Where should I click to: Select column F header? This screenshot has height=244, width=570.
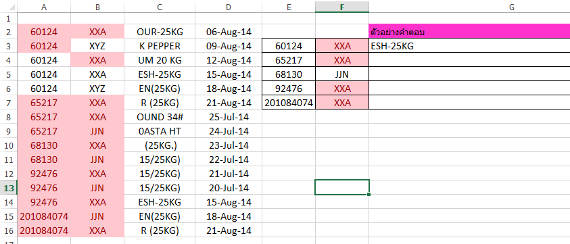point(342,7)
